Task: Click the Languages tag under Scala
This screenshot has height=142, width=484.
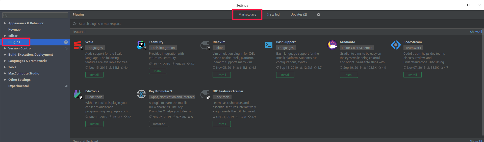Action: 95,48
